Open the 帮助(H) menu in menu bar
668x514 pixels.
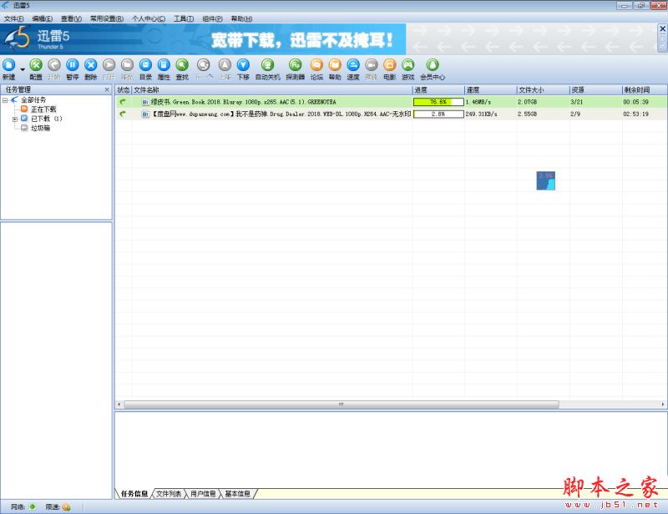[241, 18]
